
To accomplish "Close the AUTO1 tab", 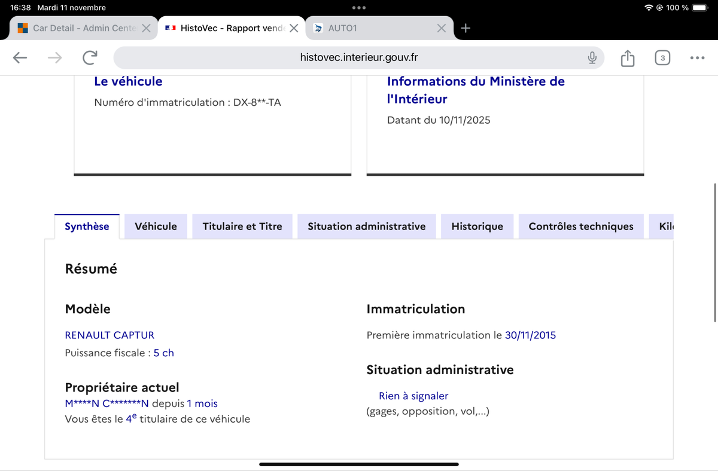I will pos(442,28).
